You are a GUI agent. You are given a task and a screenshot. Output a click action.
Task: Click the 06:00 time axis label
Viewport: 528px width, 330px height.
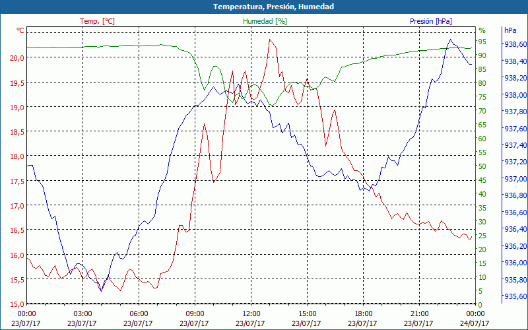pyautogui.click(x=139, y=314)
